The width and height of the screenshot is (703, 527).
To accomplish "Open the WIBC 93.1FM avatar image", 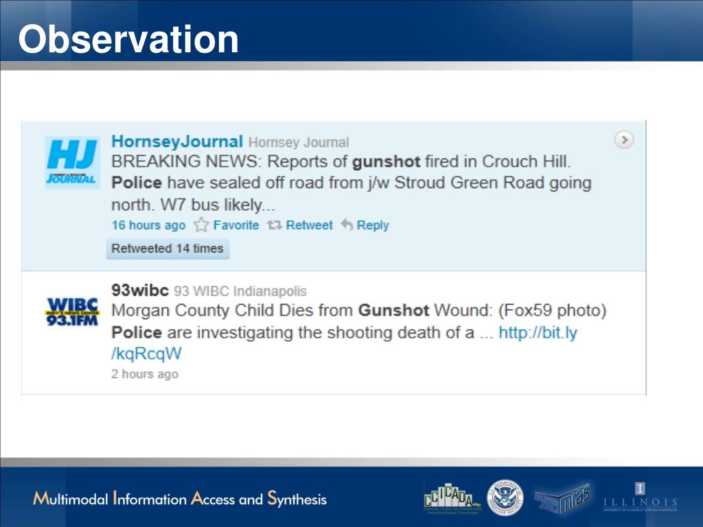I will (x=72, y=312).
